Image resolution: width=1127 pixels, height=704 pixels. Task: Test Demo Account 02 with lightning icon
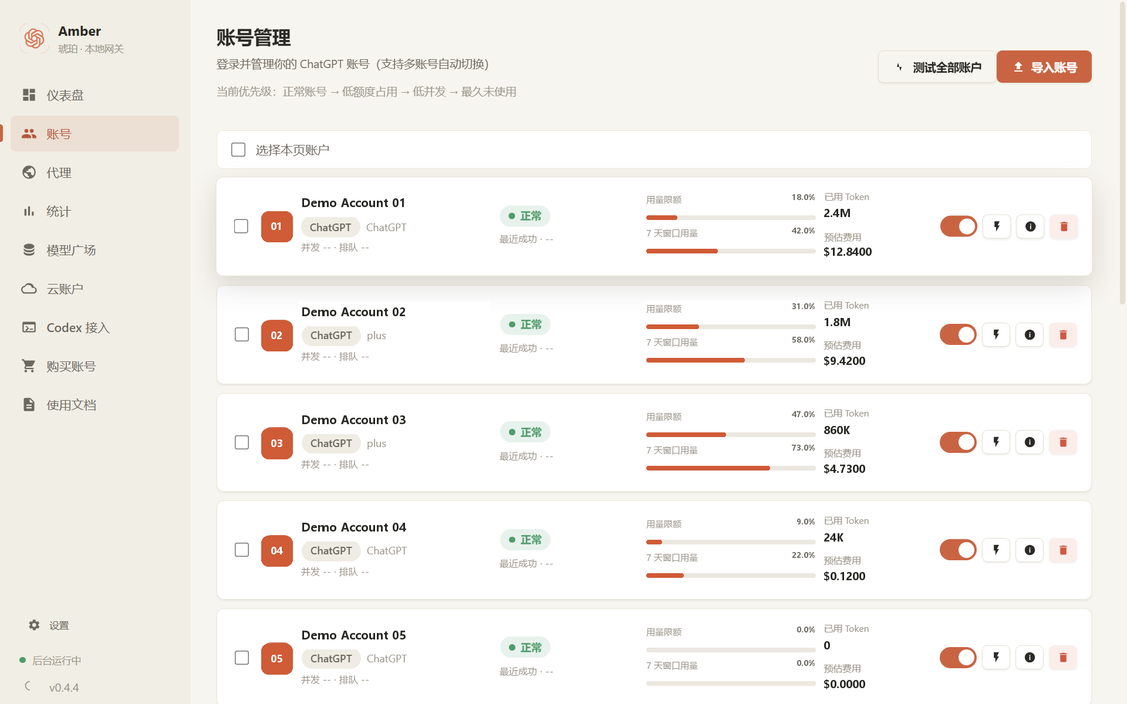click(x=996, y=334)
